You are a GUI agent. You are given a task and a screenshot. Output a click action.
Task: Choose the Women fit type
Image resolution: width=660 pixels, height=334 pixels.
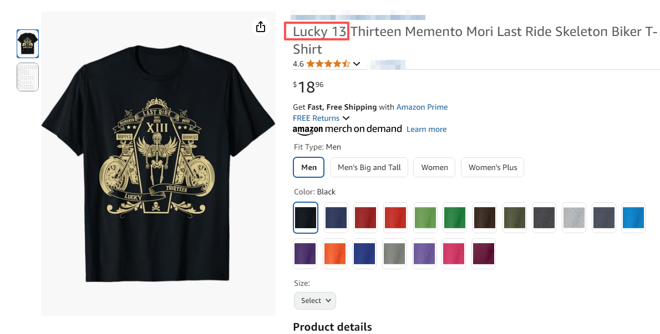[434, 167]
